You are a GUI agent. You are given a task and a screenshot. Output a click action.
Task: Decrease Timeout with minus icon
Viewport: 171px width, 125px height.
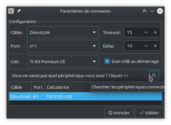tap(146, 32)
